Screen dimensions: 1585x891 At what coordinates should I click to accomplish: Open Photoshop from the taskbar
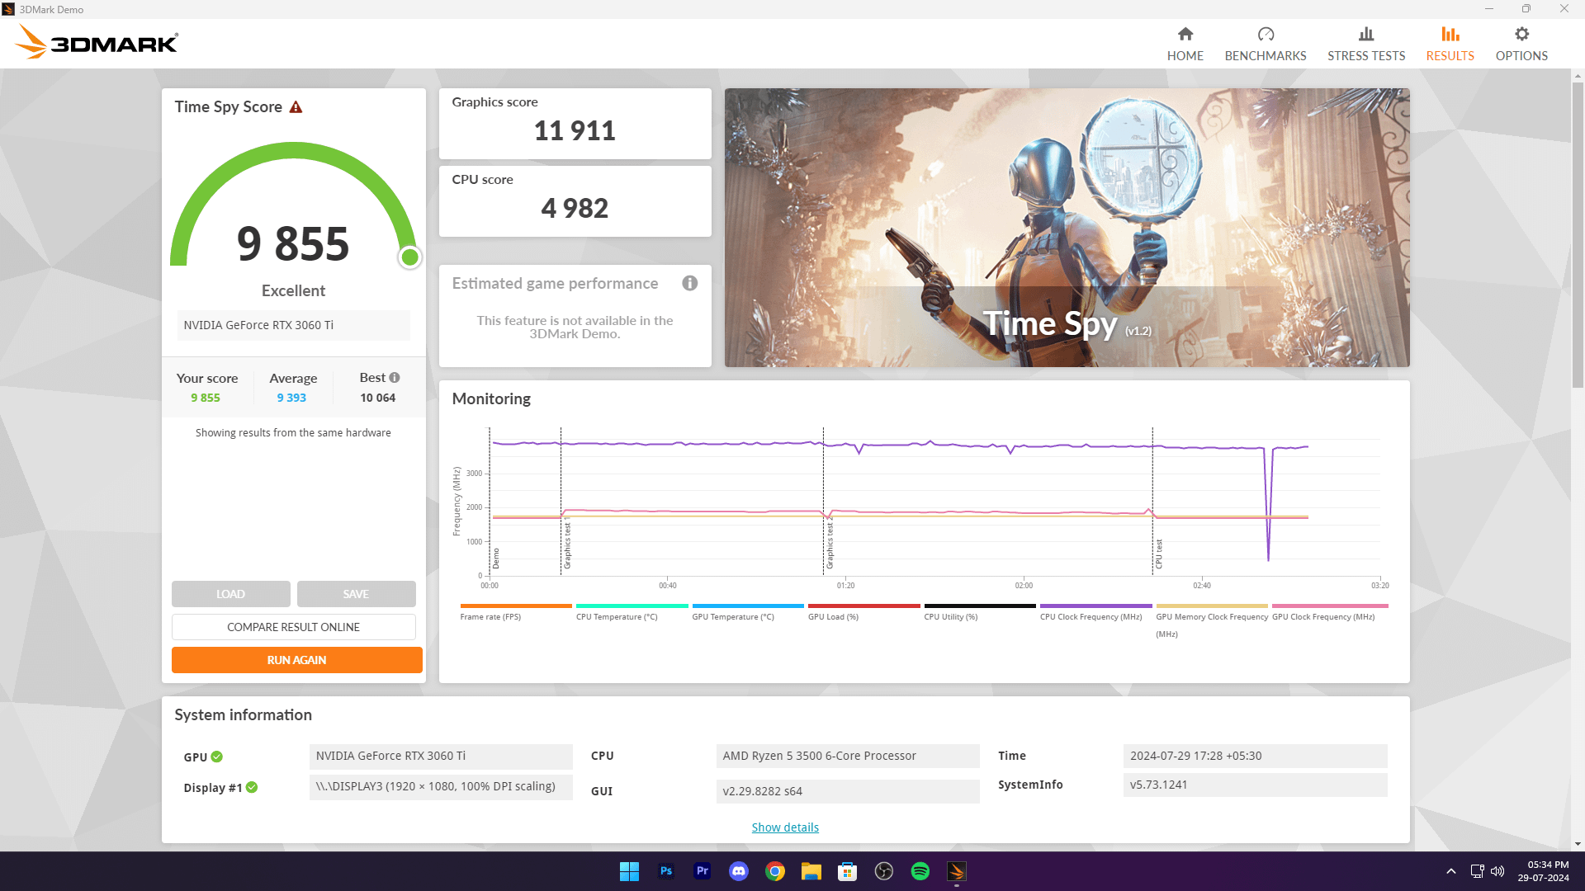[666, 871]
